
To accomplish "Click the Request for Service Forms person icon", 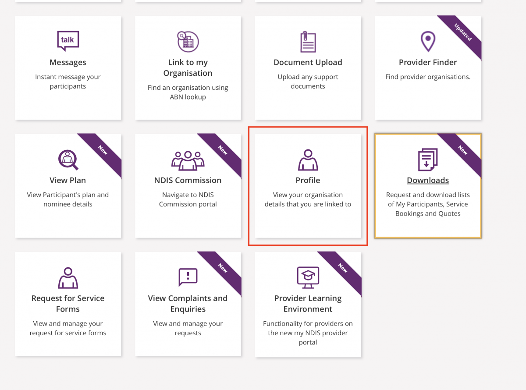I will pos(68,278).
